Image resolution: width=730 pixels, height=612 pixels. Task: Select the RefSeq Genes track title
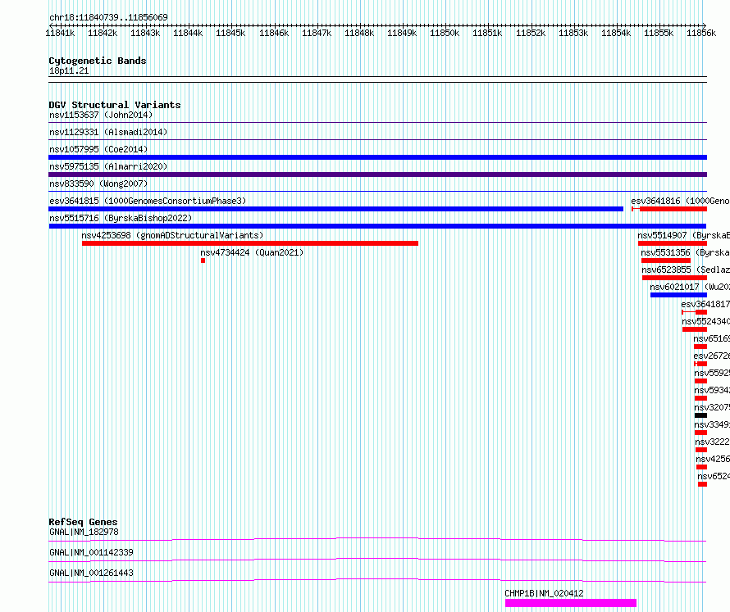click(83, 522)
